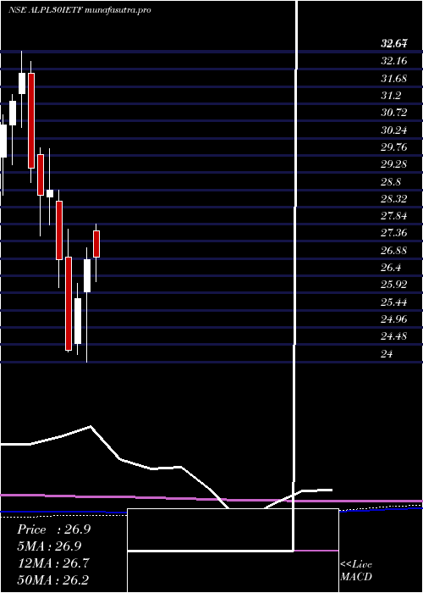
Task: Click the 24.48 price axis label
Action: coord(394,336)
